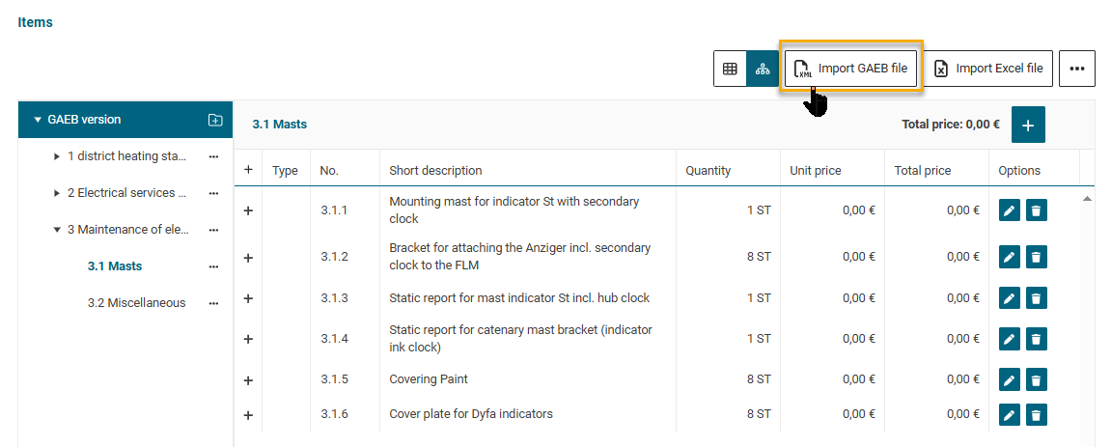Delete item 3.1.6 Cover plate
The width and height of the screenshot is (1111, 447).
pyautogui.click(x=1036, y=415)
